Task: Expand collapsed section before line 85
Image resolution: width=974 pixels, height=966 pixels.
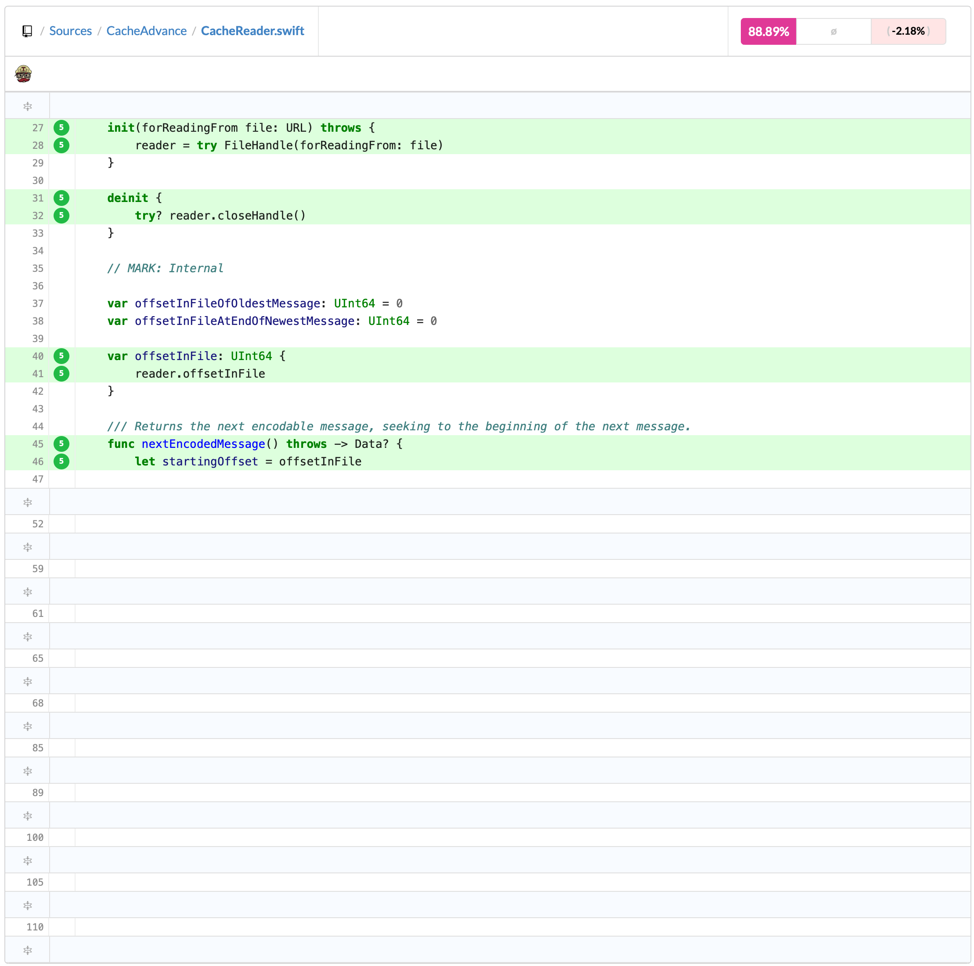Action: (28, 727)
